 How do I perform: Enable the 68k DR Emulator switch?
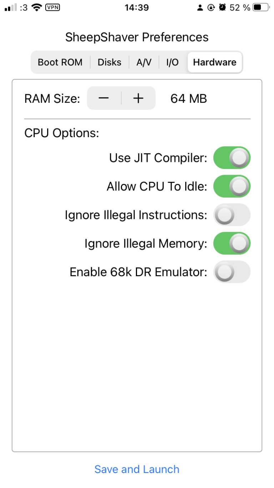[x=232, y=272]
